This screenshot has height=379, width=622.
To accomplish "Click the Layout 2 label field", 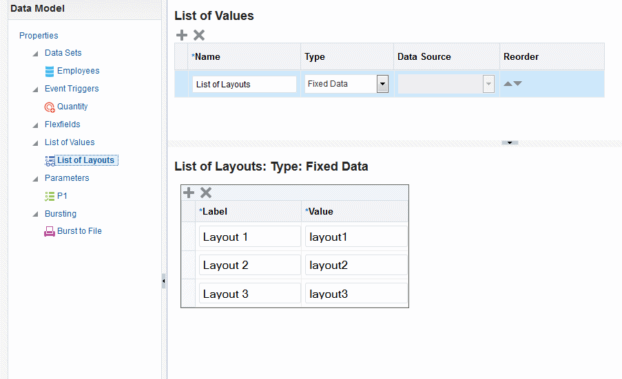I will pyautogui.click(x=250, y=266).
